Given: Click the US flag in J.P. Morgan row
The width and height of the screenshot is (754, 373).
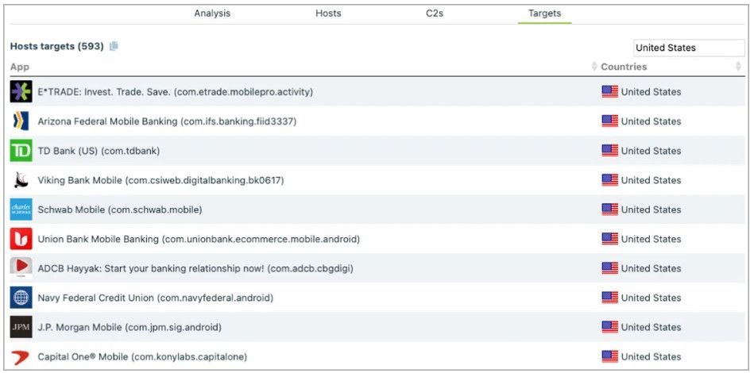Looking at the screenshot, I should pyautogui.click(x=609, y=327).
